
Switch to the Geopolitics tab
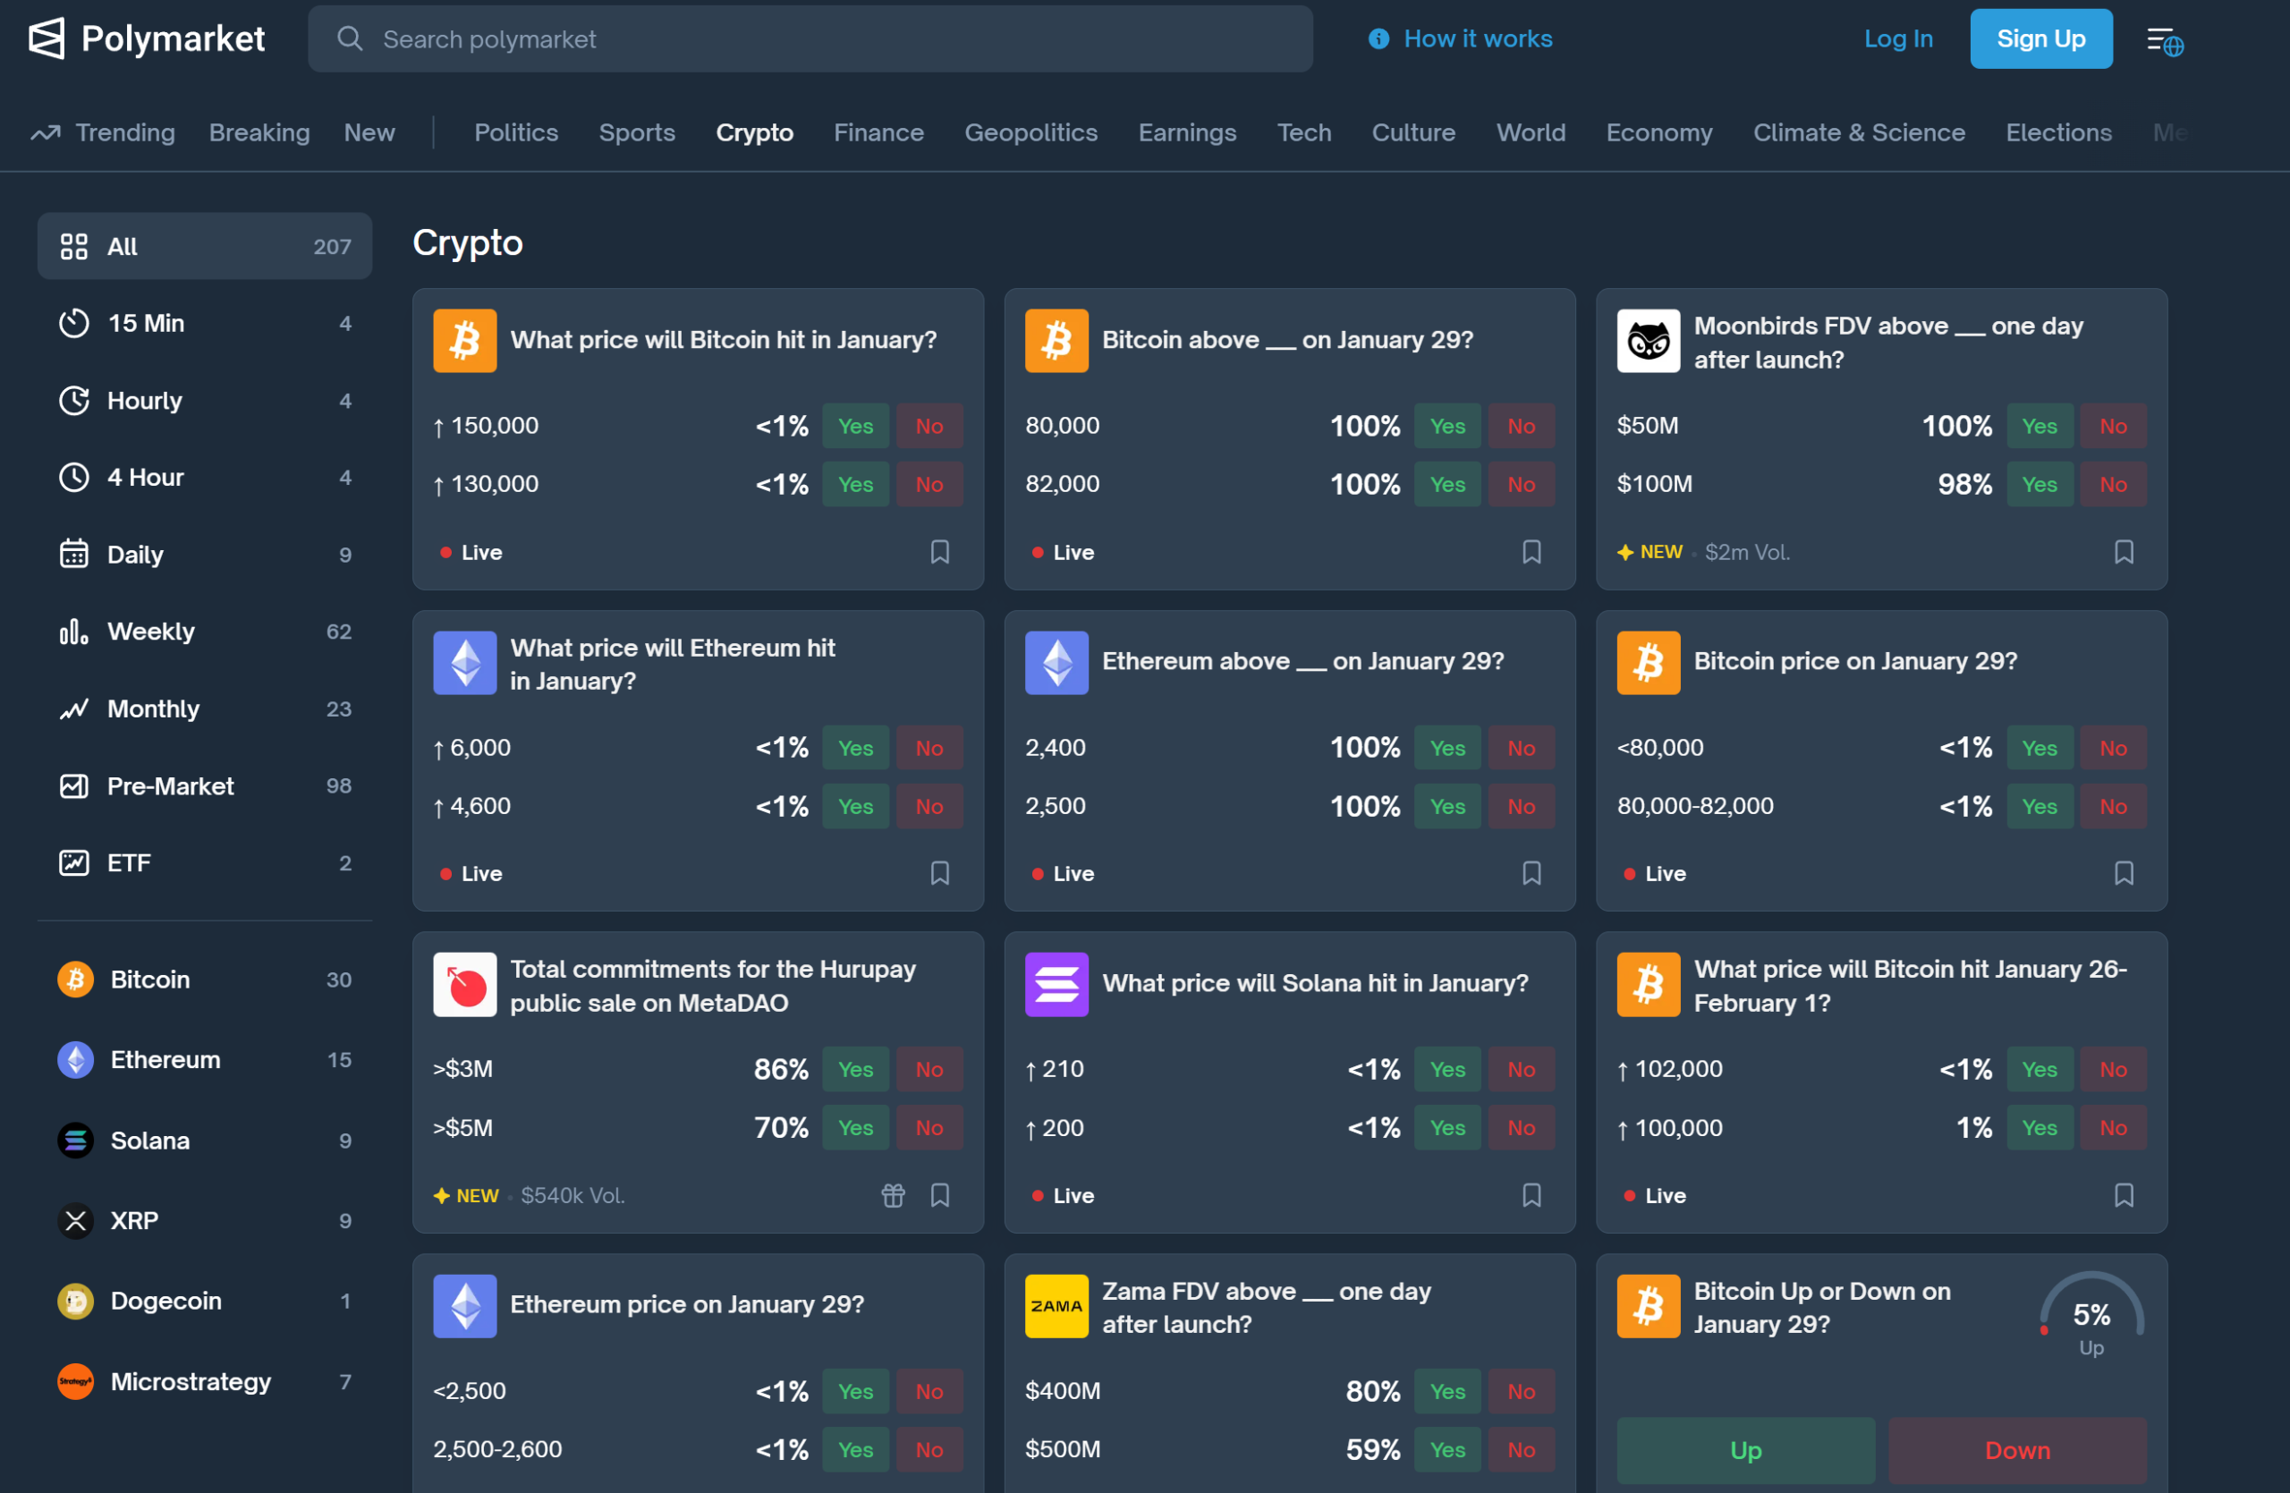(x=1031, y=131)
